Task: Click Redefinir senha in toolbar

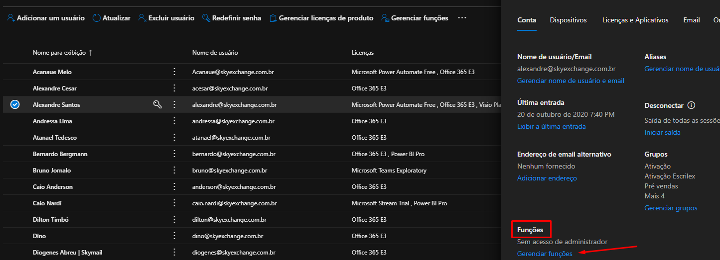Action: (232, 18)
